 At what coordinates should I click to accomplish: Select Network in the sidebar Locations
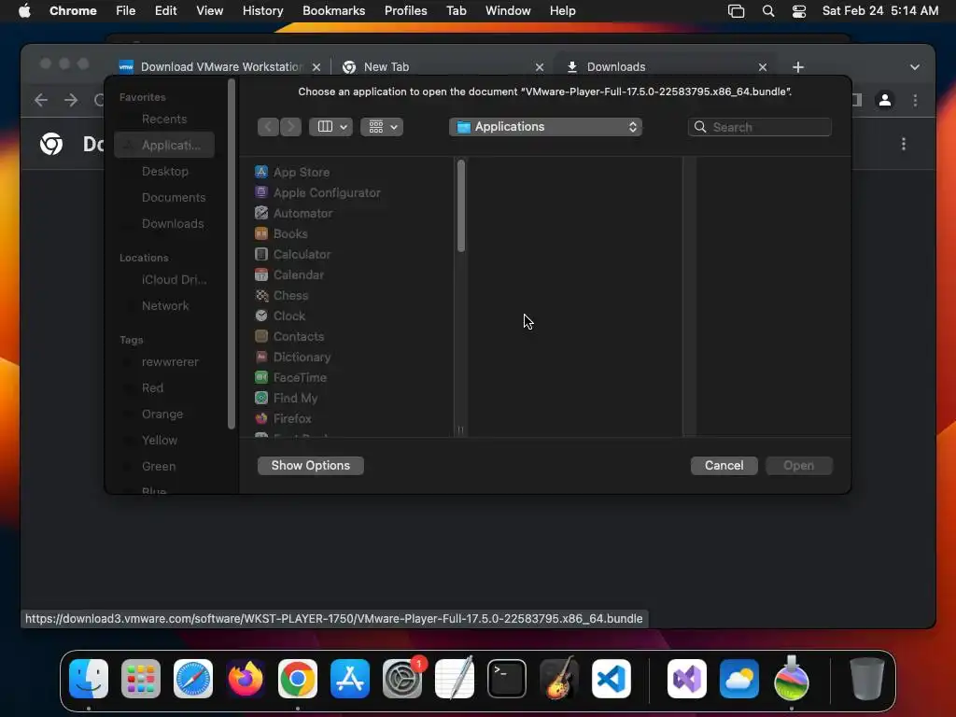(164, 306)
